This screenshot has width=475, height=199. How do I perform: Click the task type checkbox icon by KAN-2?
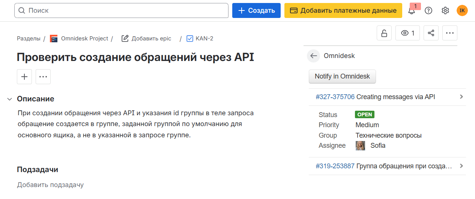point(190,39)
